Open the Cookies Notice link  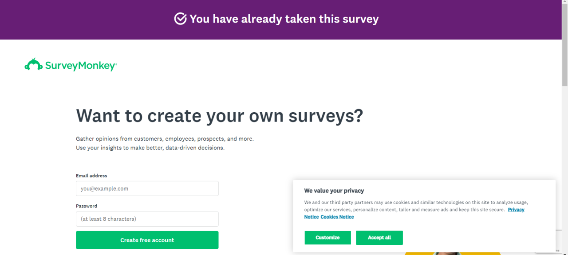click(337, 217)
